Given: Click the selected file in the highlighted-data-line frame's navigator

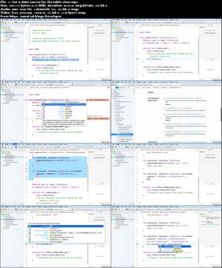Looking at the screenshot, I should point(12,32).
